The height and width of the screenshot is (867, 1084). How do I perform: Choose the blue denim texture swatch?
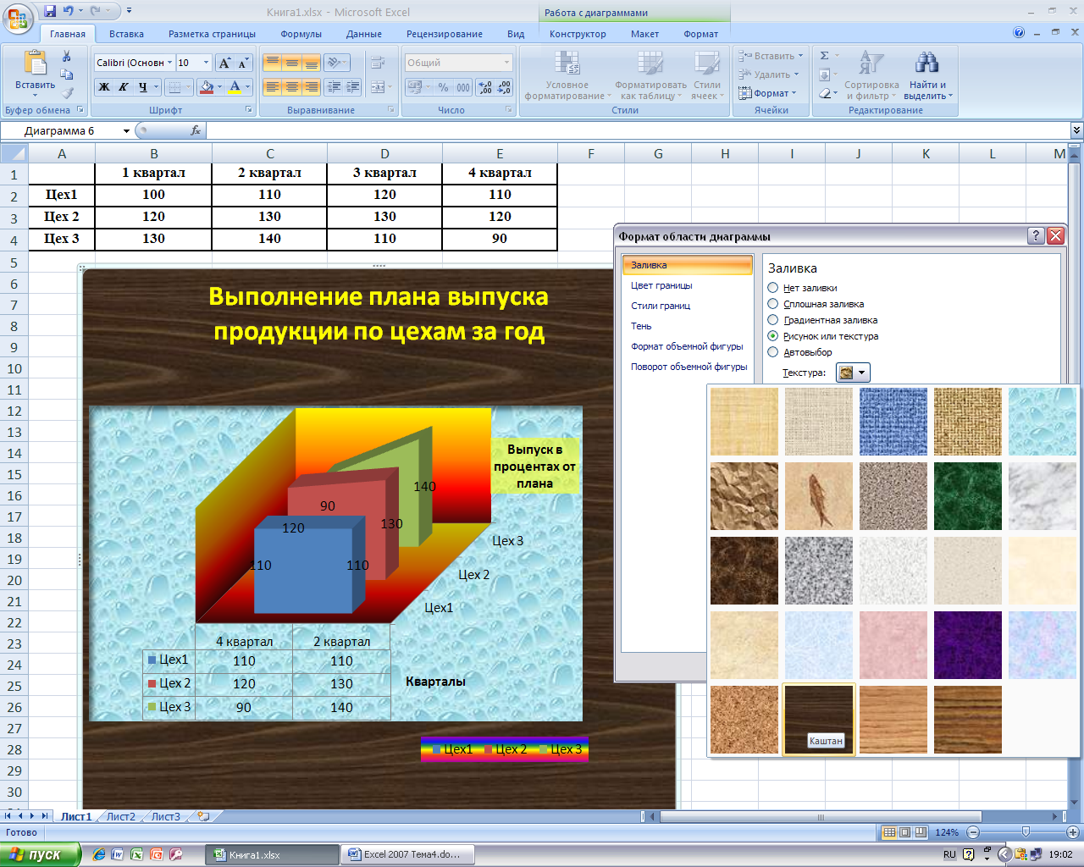tap(893, 422)
